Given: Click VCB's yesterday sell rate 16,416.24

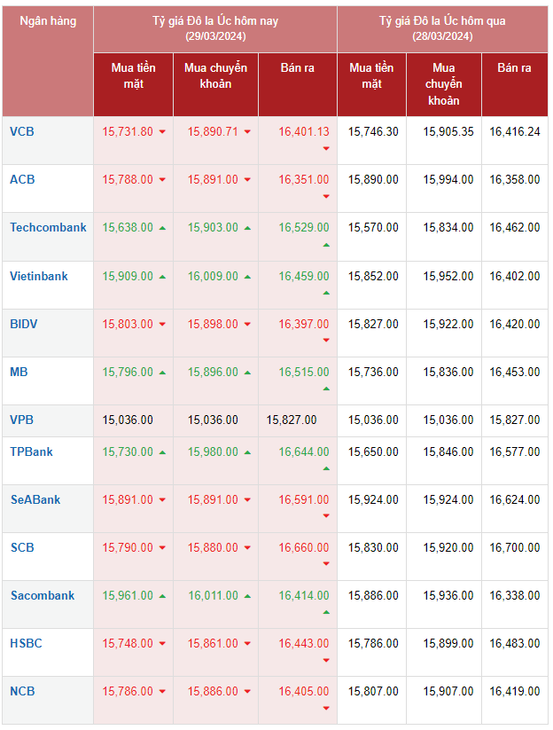Looking at the screenshot, I should [514, 131].
